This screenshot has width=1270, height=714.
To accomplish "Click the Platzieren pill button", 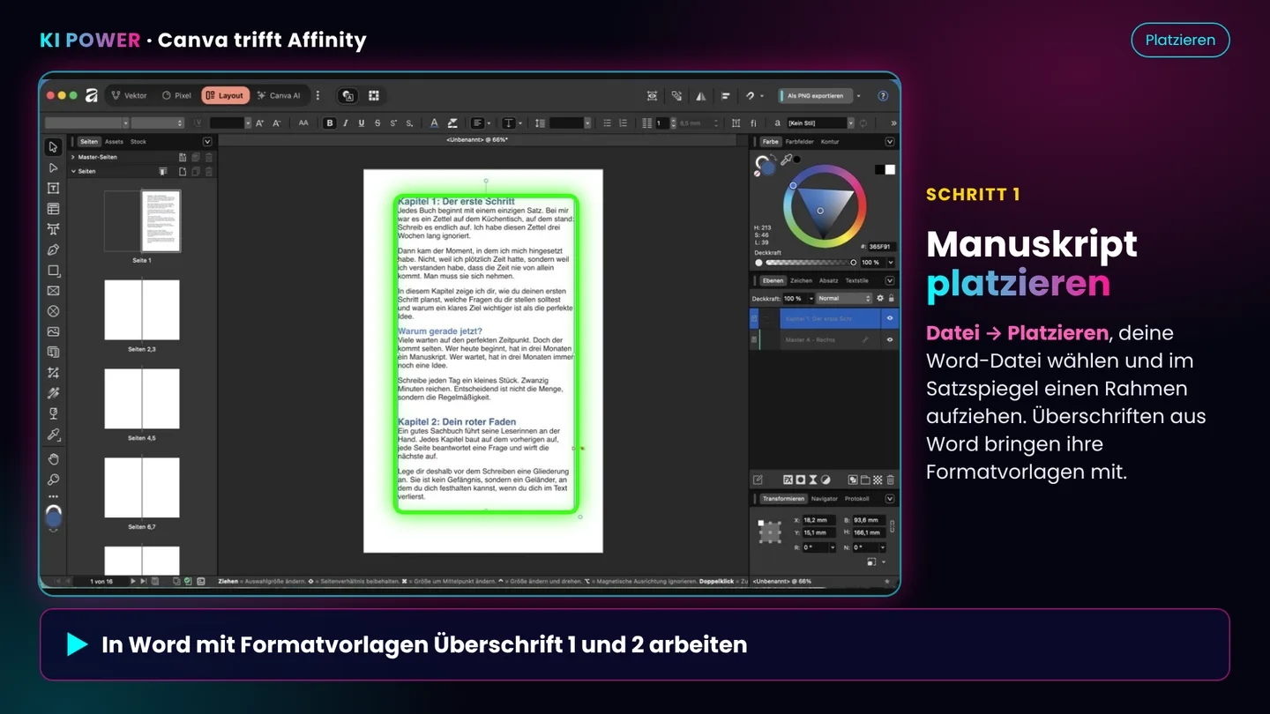I will tap(1180, 40).
